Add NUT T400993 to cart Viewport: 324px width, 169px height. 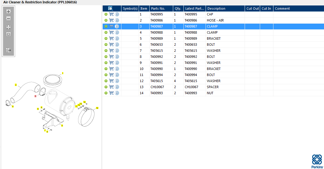point(111,93)
